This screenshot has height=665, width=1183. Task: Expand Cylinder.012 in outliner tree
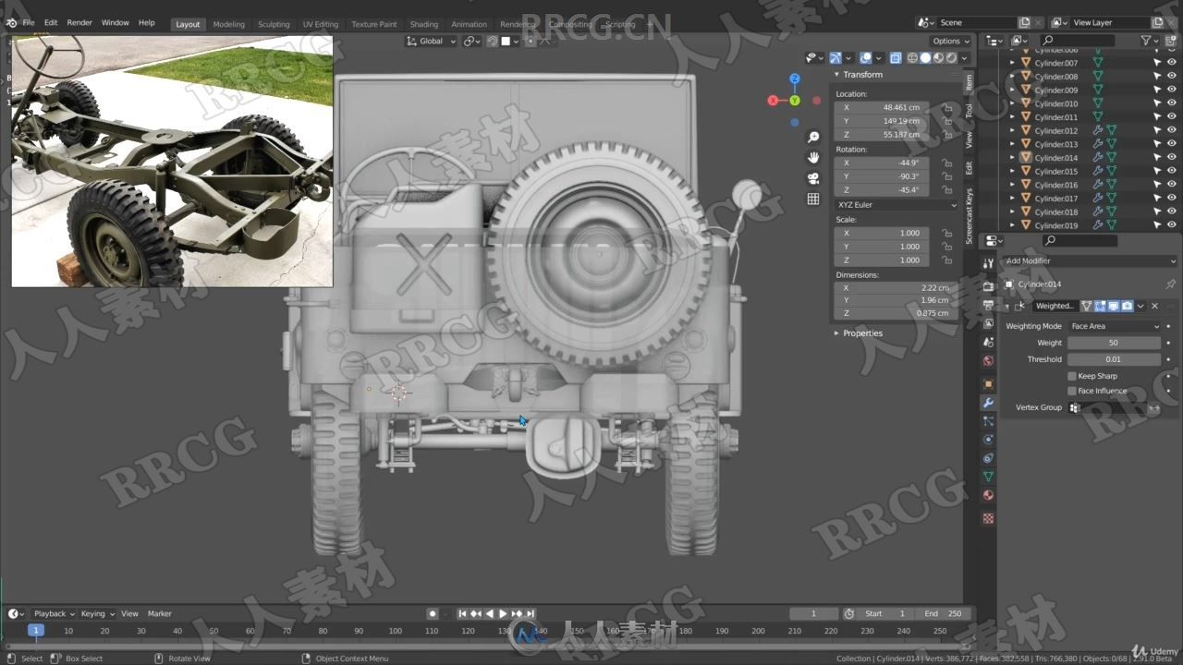[1012, 131]
